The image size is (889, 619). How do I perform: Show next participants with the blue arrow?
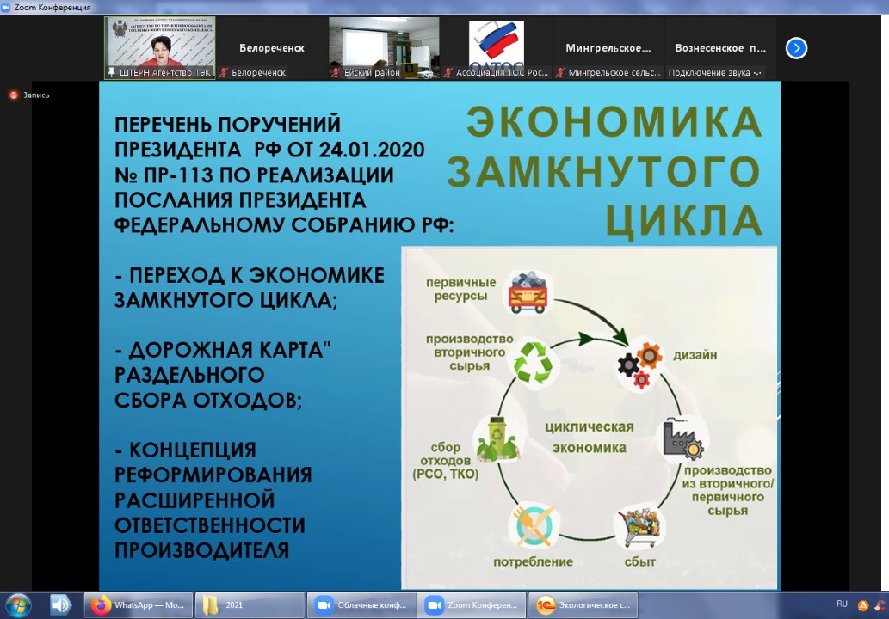tap(796, 48)
